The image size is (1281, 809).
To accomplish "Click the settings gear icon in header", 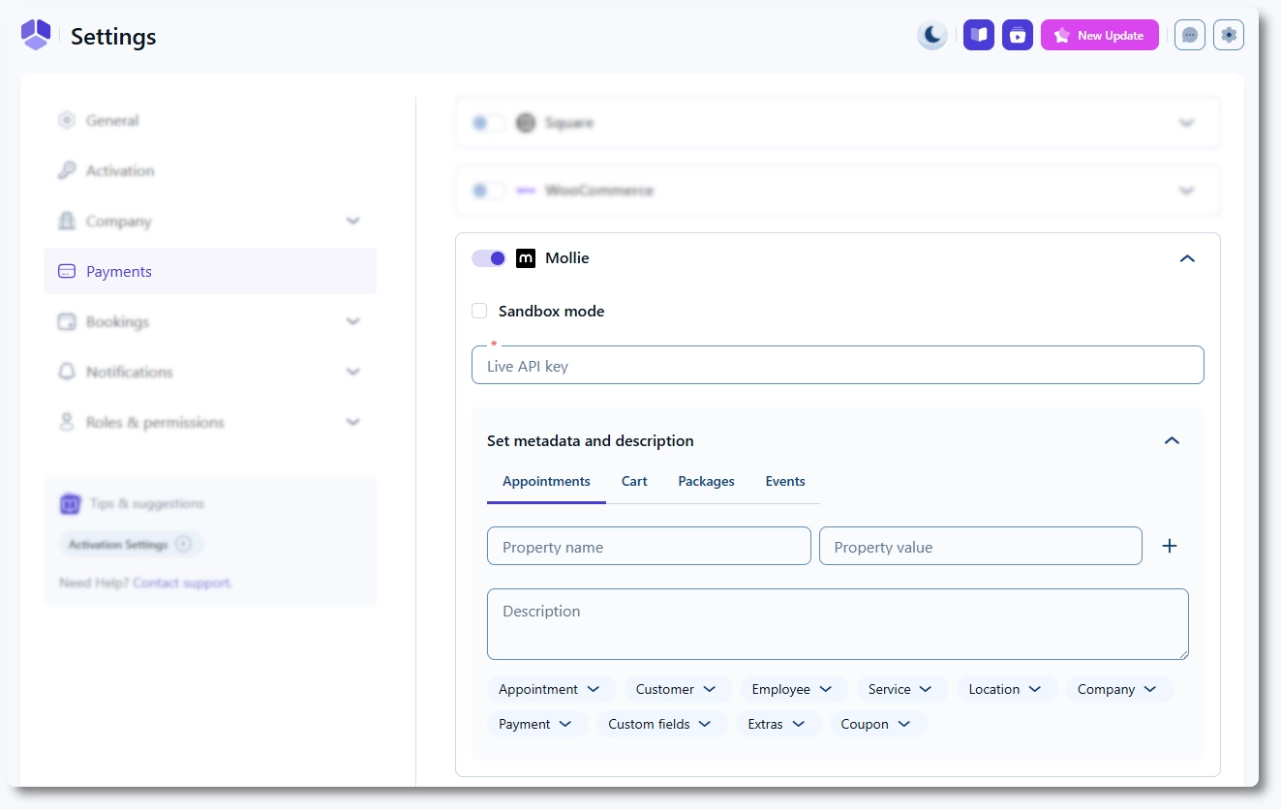I will (x=1229, y=36).
